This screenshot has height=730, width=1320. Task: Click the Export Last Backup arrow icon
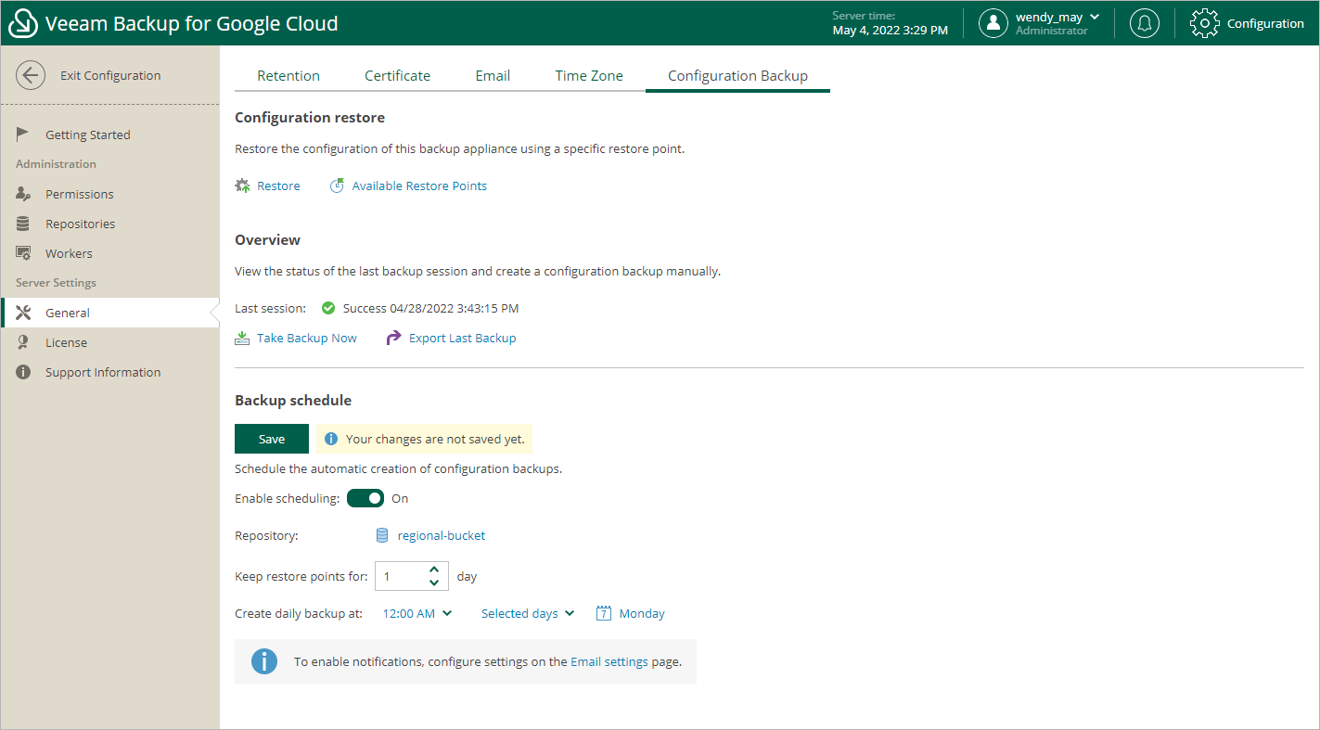[x=393, y=338]
